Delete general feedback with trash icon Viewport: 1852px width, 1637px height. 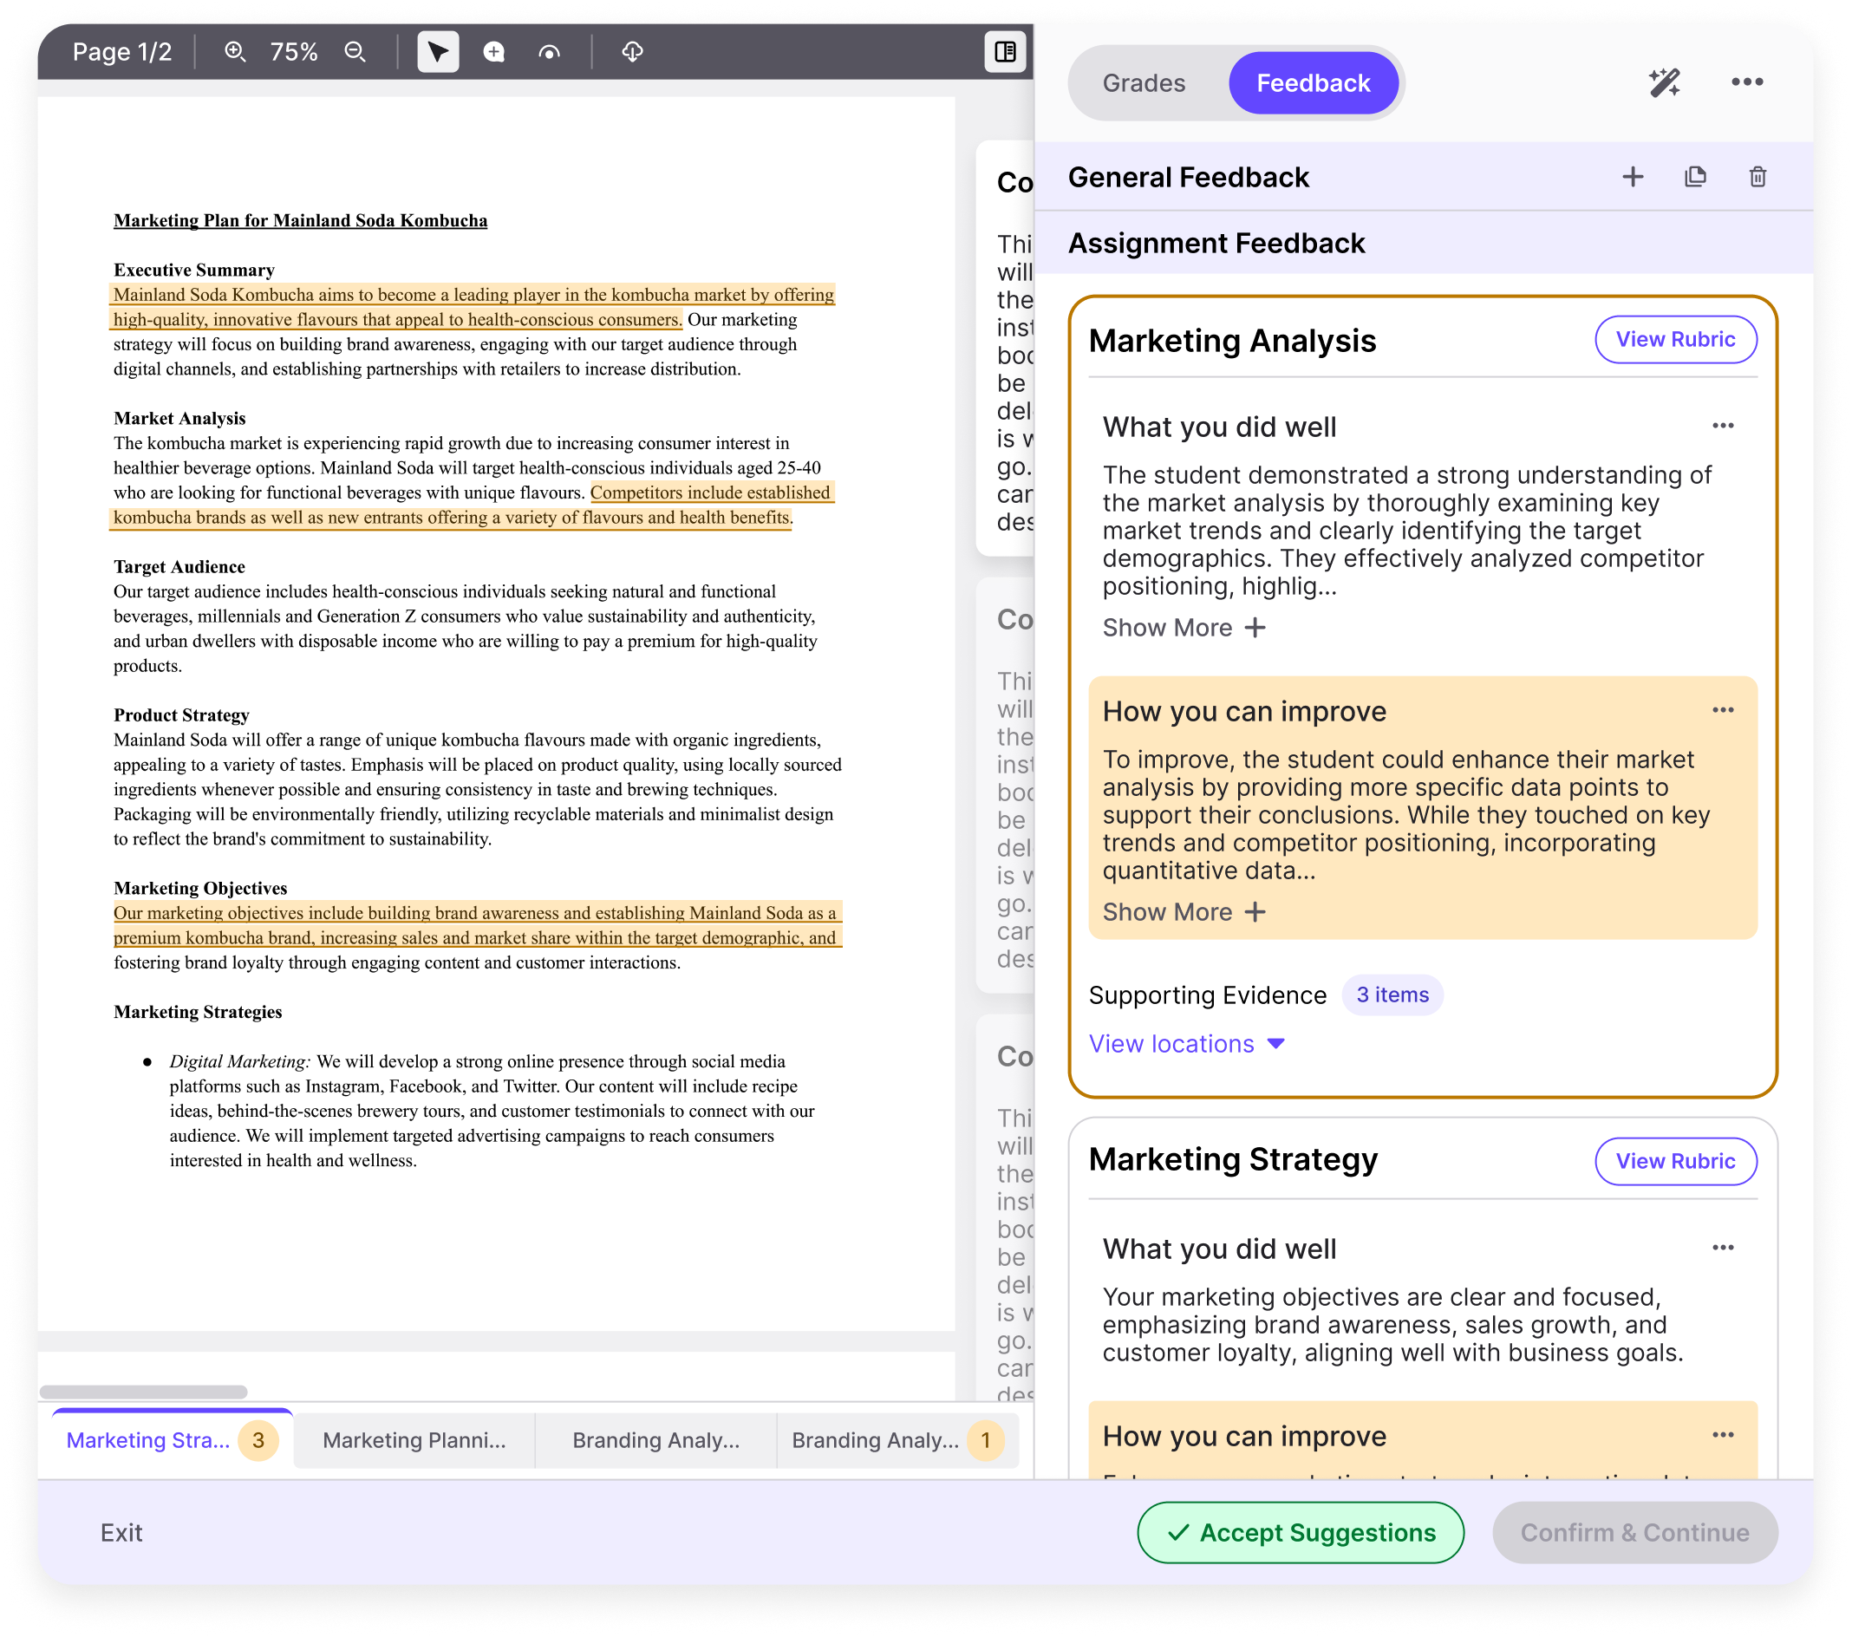pyautogui.click(x=1757, y=177)
